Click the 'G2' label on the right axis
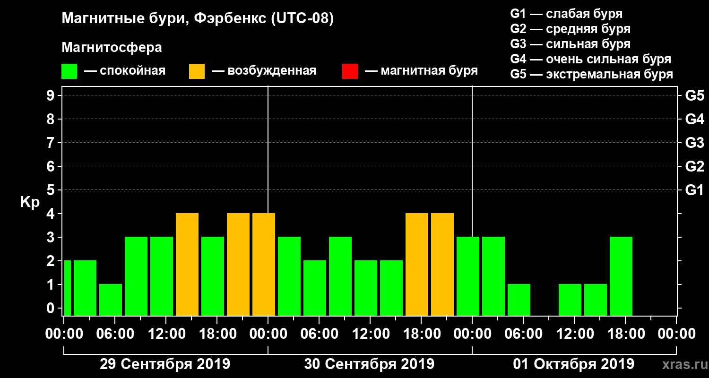 pos(694,166)
